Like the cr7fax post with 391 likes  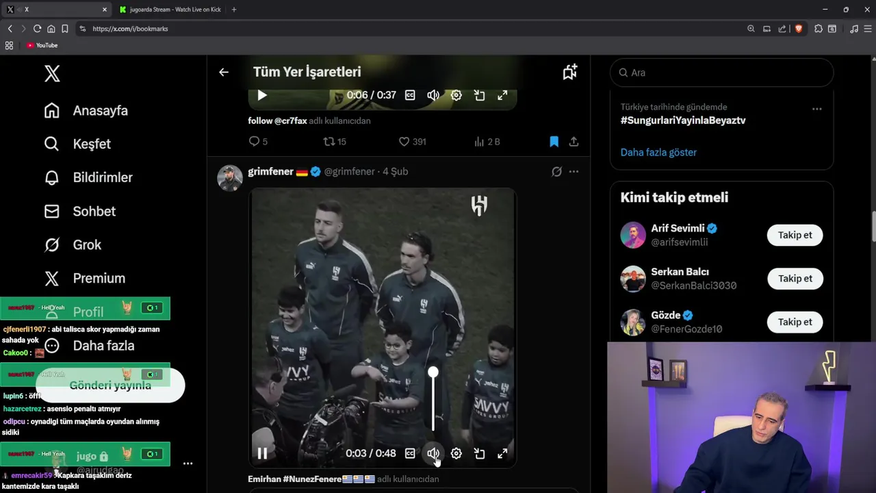pos(412,142)
